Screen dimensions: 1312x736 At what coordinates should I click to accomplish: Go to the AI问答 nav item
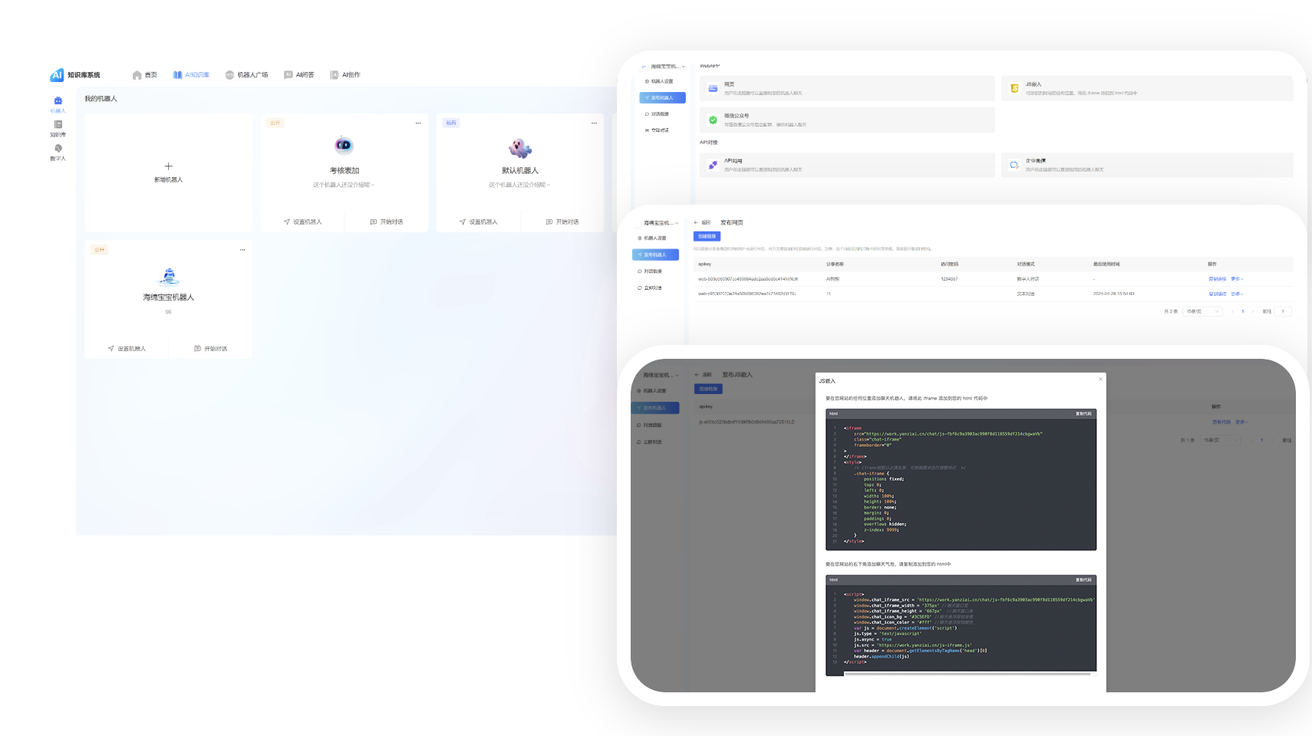click(299, 75)
